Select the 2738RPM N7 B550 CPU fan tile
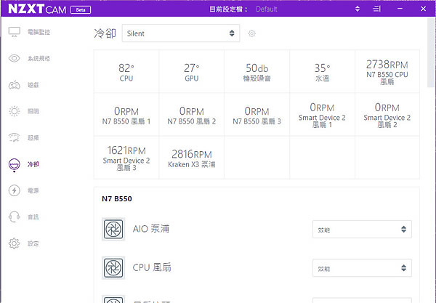 coord(387,71)
